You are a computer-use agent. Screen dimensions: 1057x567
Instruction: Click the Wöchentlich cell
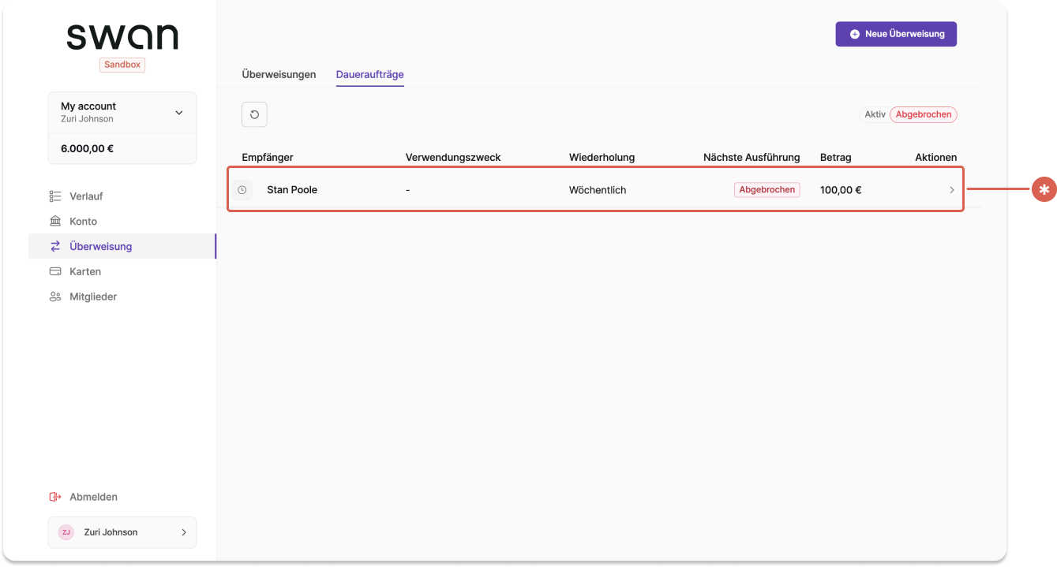(x=598, y=190)
